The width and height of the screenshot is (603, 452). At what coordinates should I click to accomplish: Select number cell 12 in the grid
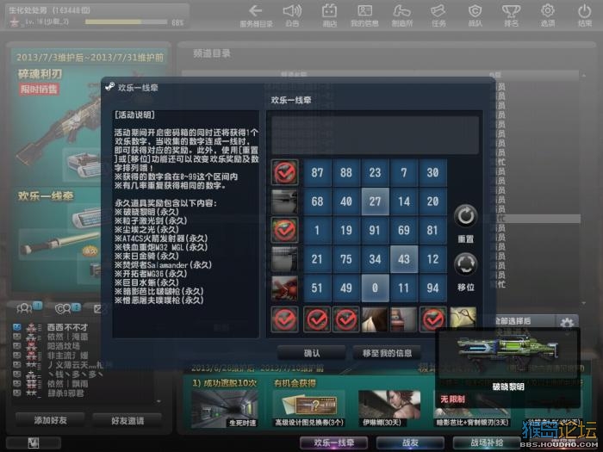point(433,259)
